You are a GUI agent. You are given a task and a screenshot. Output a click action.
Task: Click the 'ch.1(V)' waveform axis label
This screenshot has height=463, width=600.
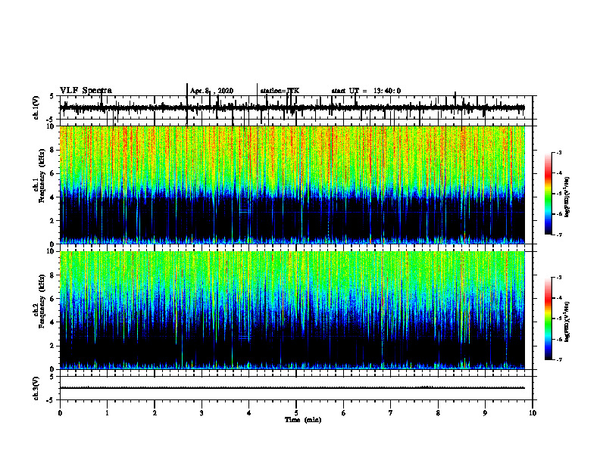point(36,107)
